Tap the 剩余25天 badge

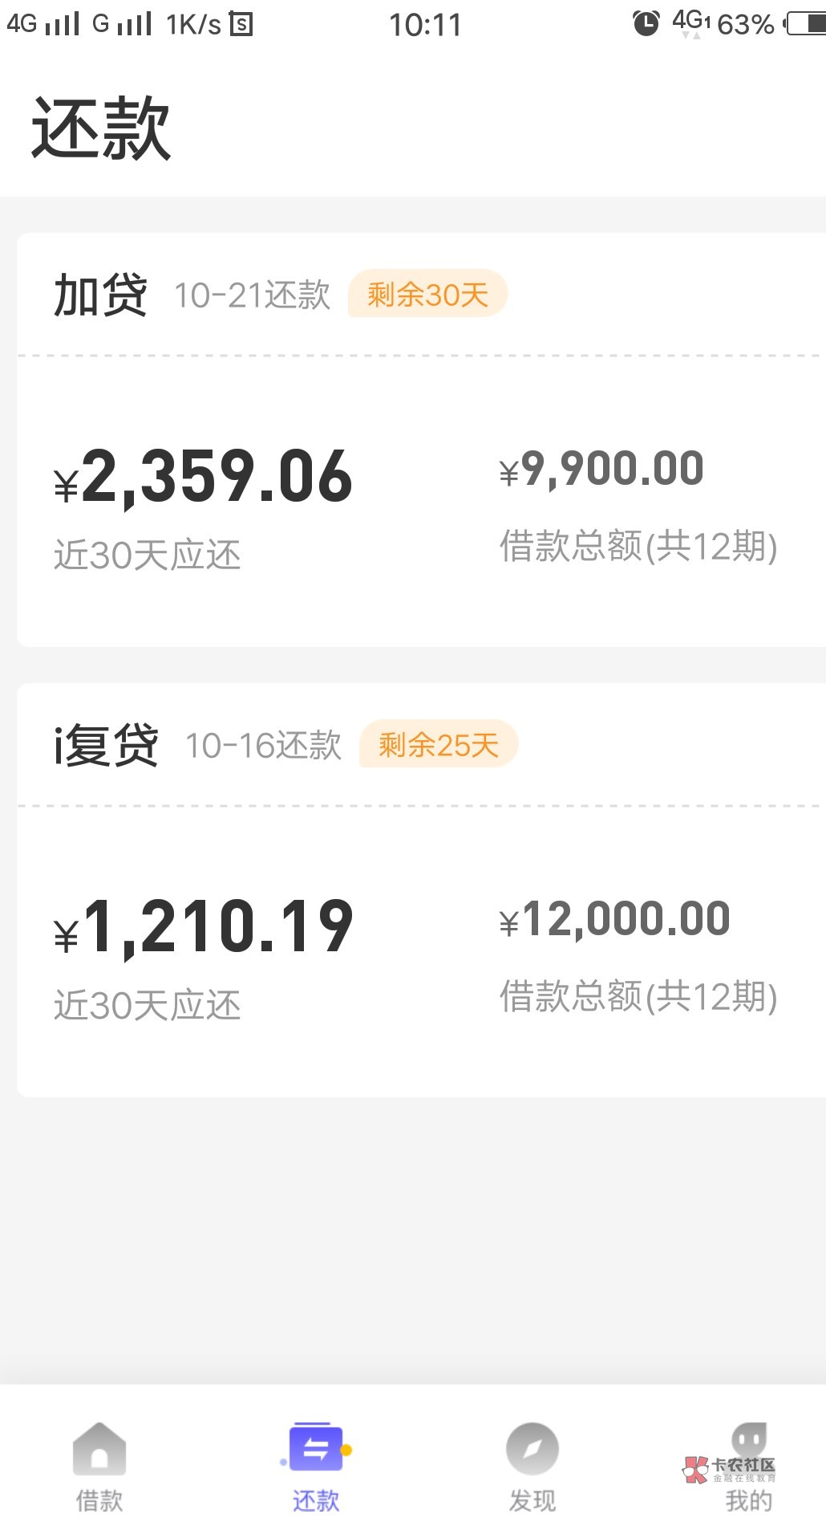439,744
